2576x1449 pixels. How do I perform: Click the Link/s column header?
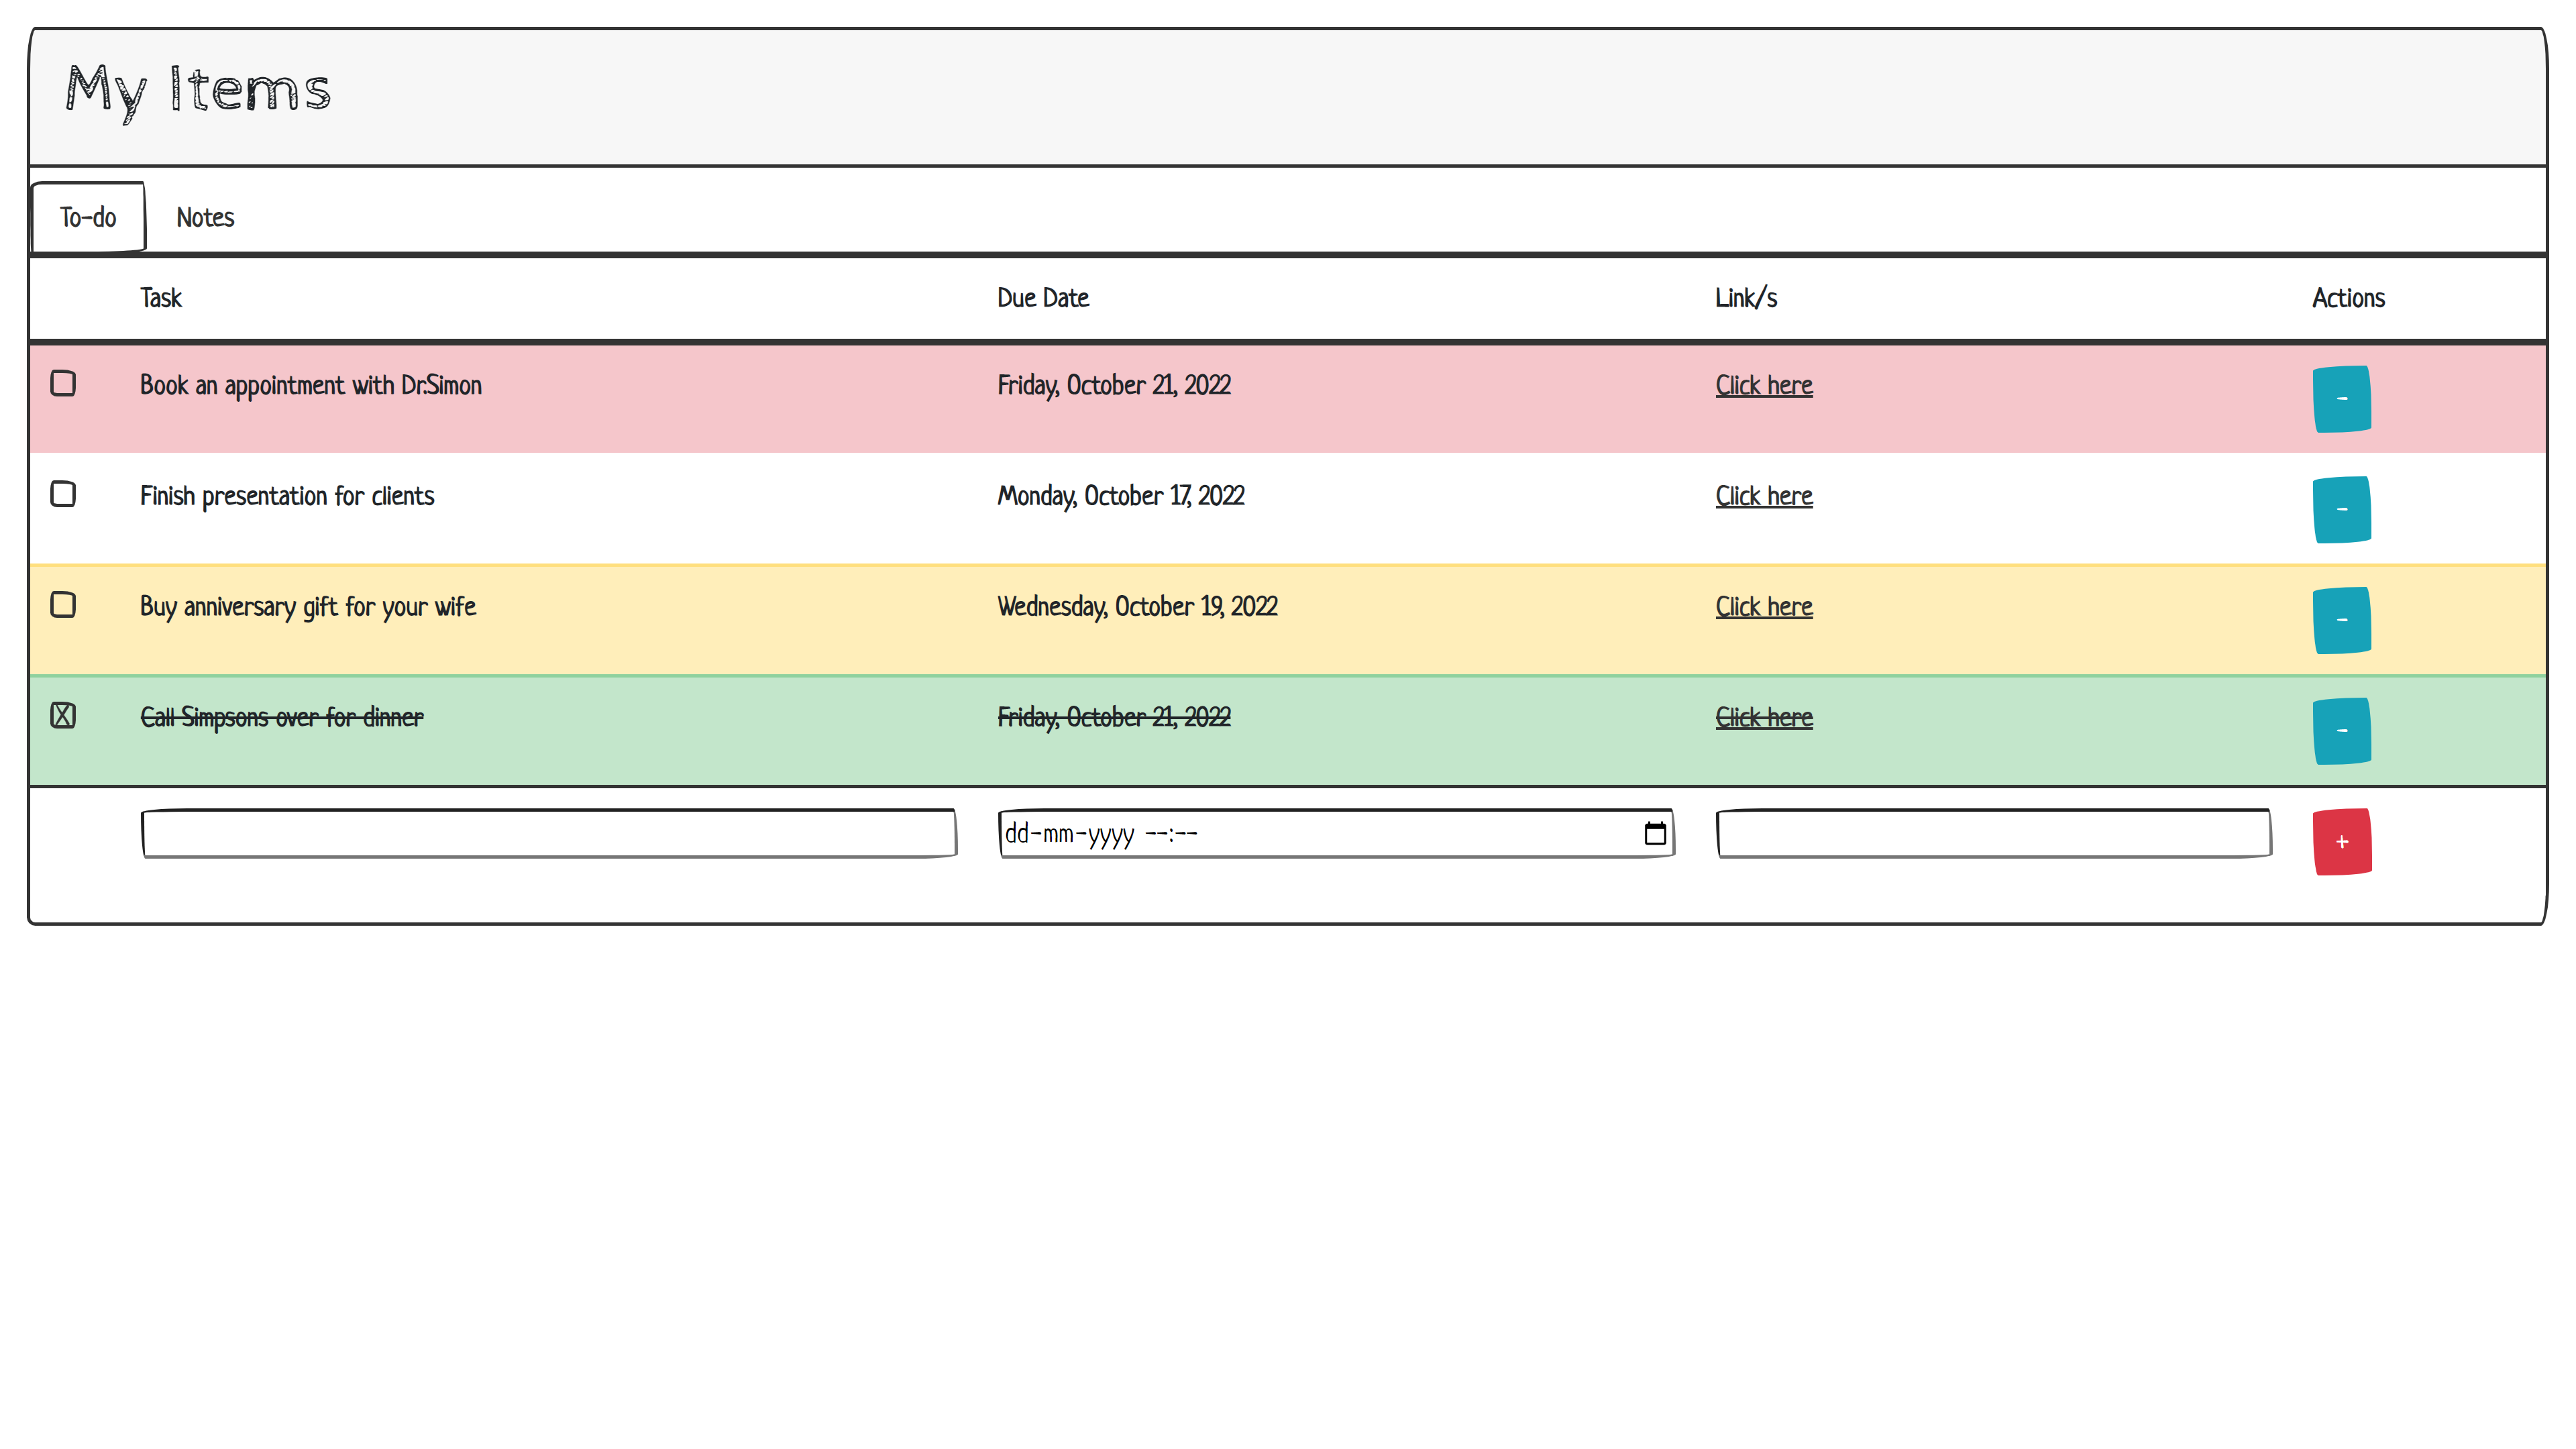click(1746, 298)
